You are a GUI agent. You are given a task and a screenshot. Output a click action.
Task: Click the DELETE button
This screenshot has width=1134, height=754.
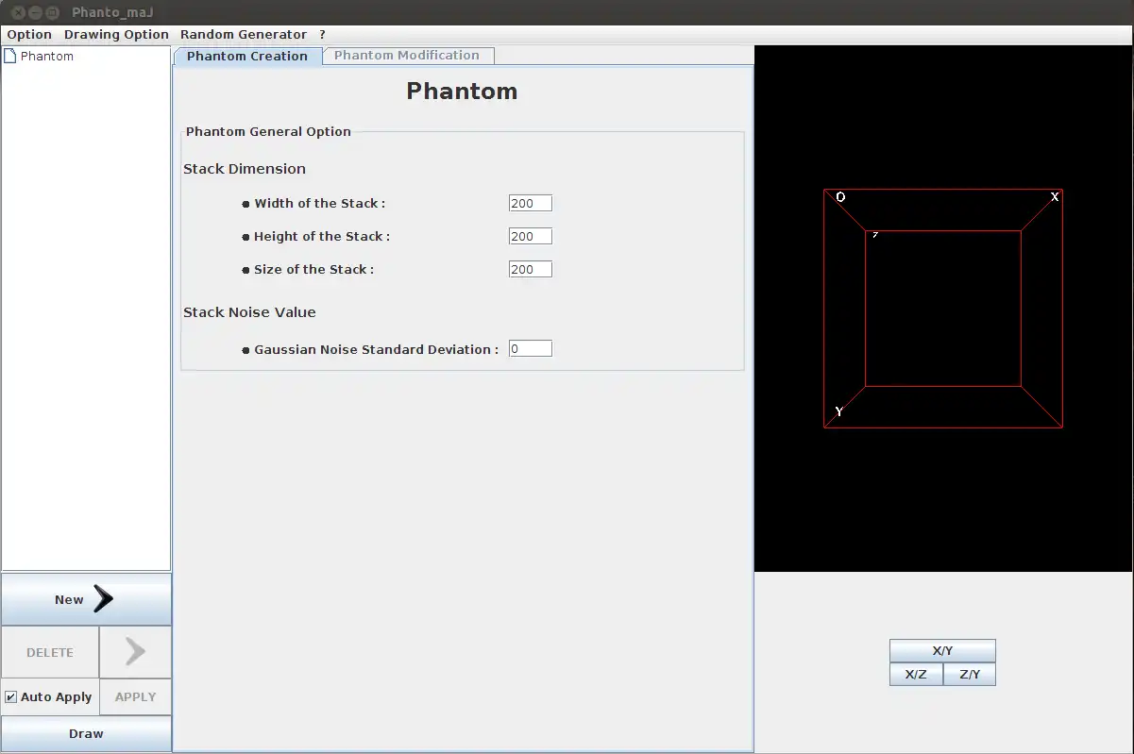click(x=50, y=652)
